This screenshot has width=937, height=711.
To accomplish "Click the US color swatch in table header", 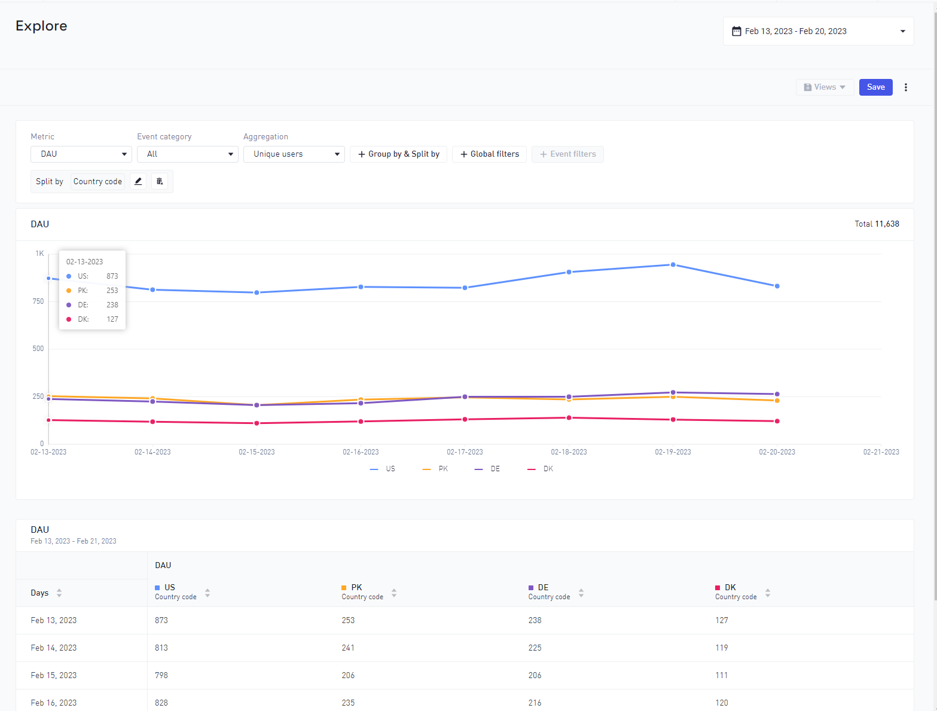I will coord(157,588).
